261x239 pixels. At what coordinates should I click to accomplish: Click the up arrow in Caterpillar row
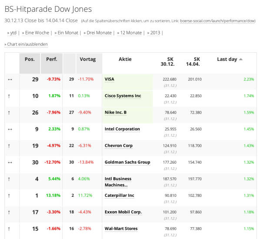[x=9, y=196]
